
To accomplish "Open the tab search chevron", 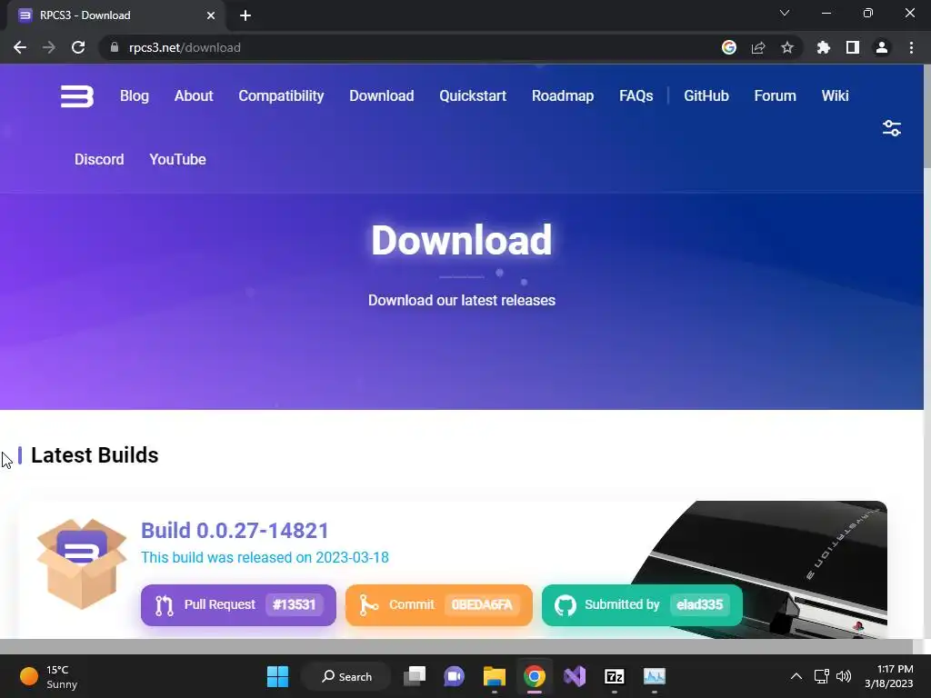I will coord(785,13).
